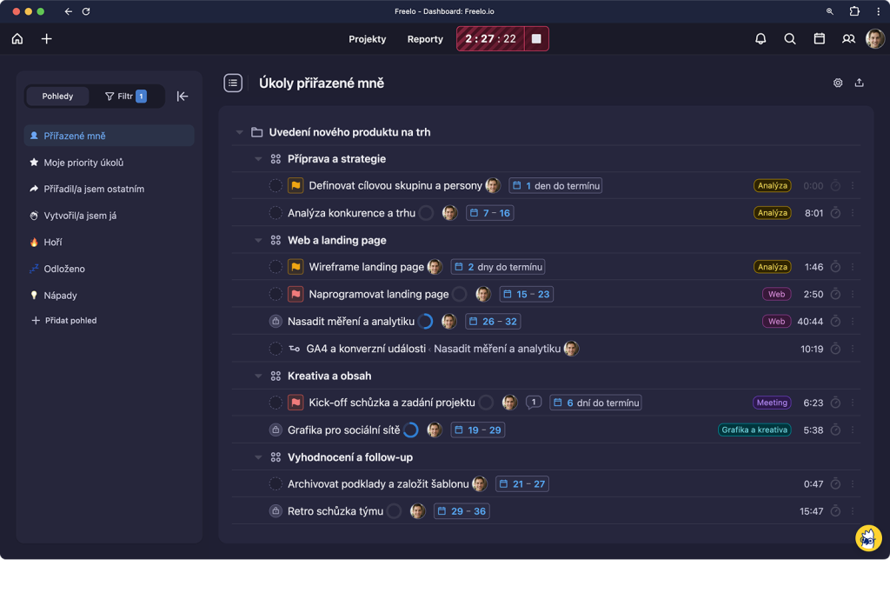Open the notifications bell
The image size is (890, 606).
[x=760, y=38]
